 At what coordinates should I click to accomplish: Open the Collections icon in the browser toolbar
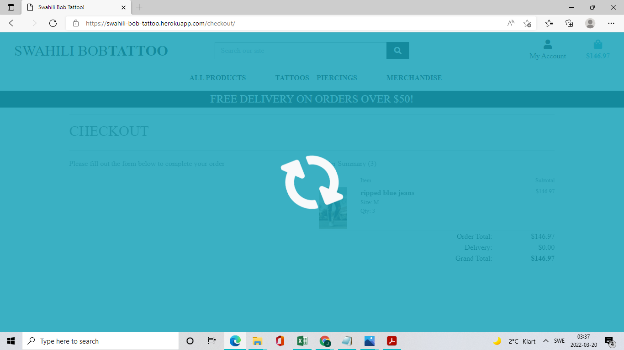coord(569,22)
